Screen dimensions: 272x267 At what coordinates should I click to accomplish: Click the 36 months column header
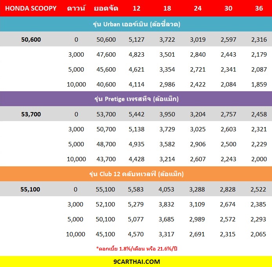(x=259, y=8)
